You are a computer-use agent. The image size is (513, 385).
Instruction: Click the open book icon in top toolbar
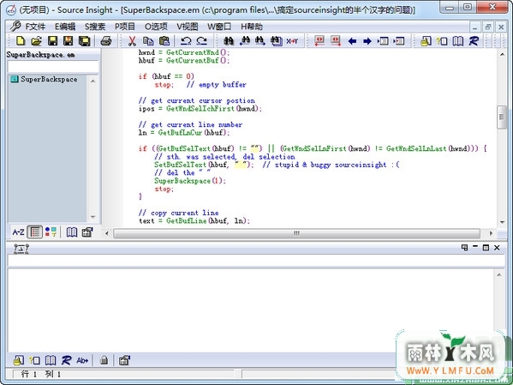(457, 41)
